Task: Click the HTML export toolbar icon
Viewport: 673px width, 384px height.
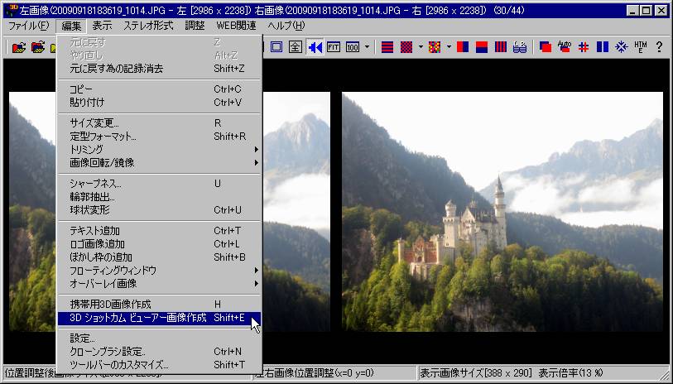Action: tap(641, 47)
